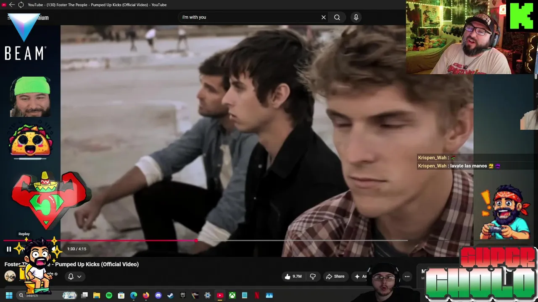Click the YouTube app icon on the taskbar

[x=220, y=295]
